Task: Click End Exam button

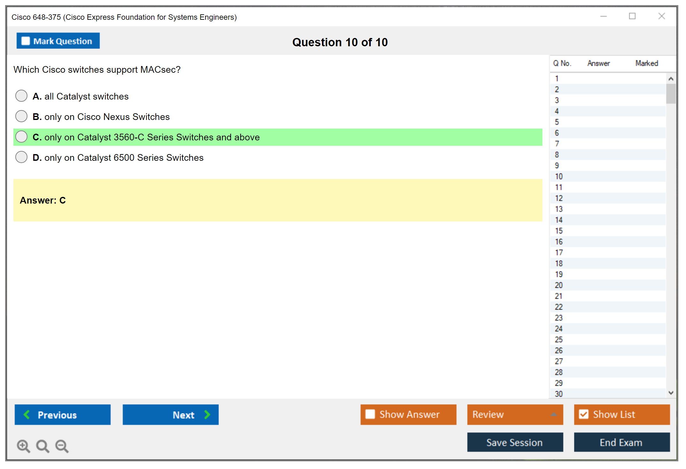Action: point(621,443)
